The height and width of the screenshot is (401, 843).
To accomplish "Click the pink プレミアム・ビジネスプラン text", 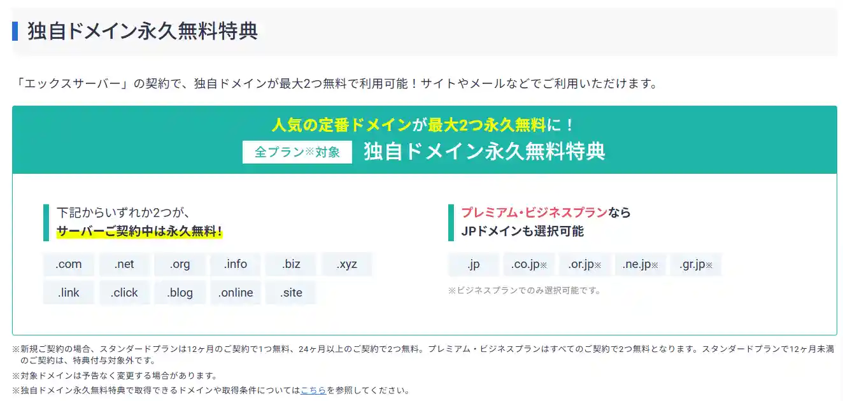I will pyautogui.click(x=534, y=213).
